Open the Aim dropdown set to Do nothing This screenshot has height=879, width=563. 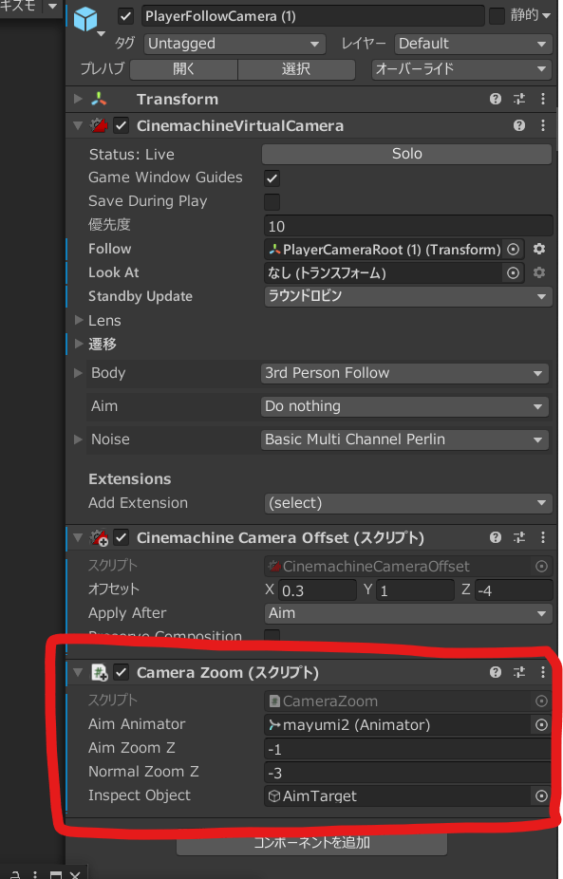[x=404, y=406]
